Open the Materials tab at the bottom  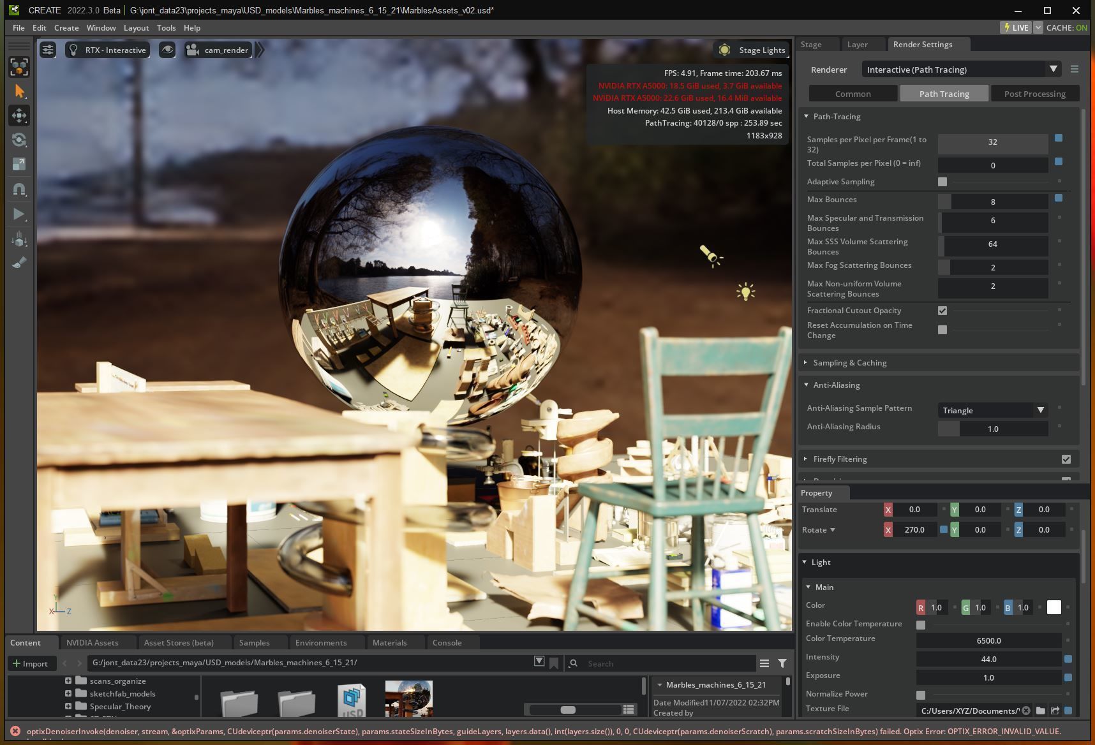tap(389, 642)
